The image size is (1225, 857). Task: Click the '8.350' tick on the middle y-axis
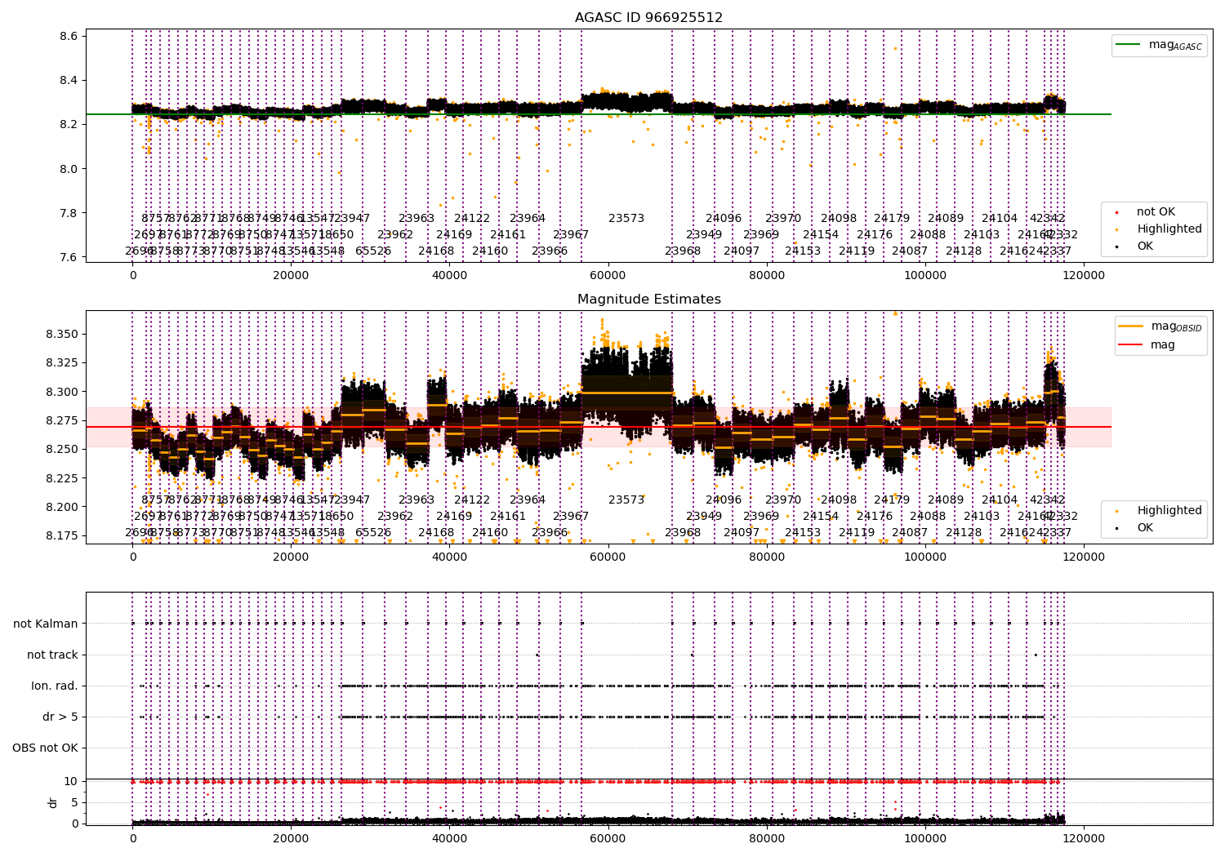(62, 334)
